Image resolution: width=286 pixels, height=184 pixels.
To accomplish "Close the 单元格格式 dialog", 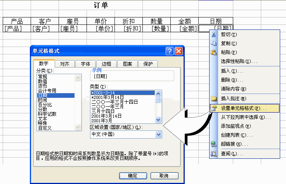I will point(179,51).
